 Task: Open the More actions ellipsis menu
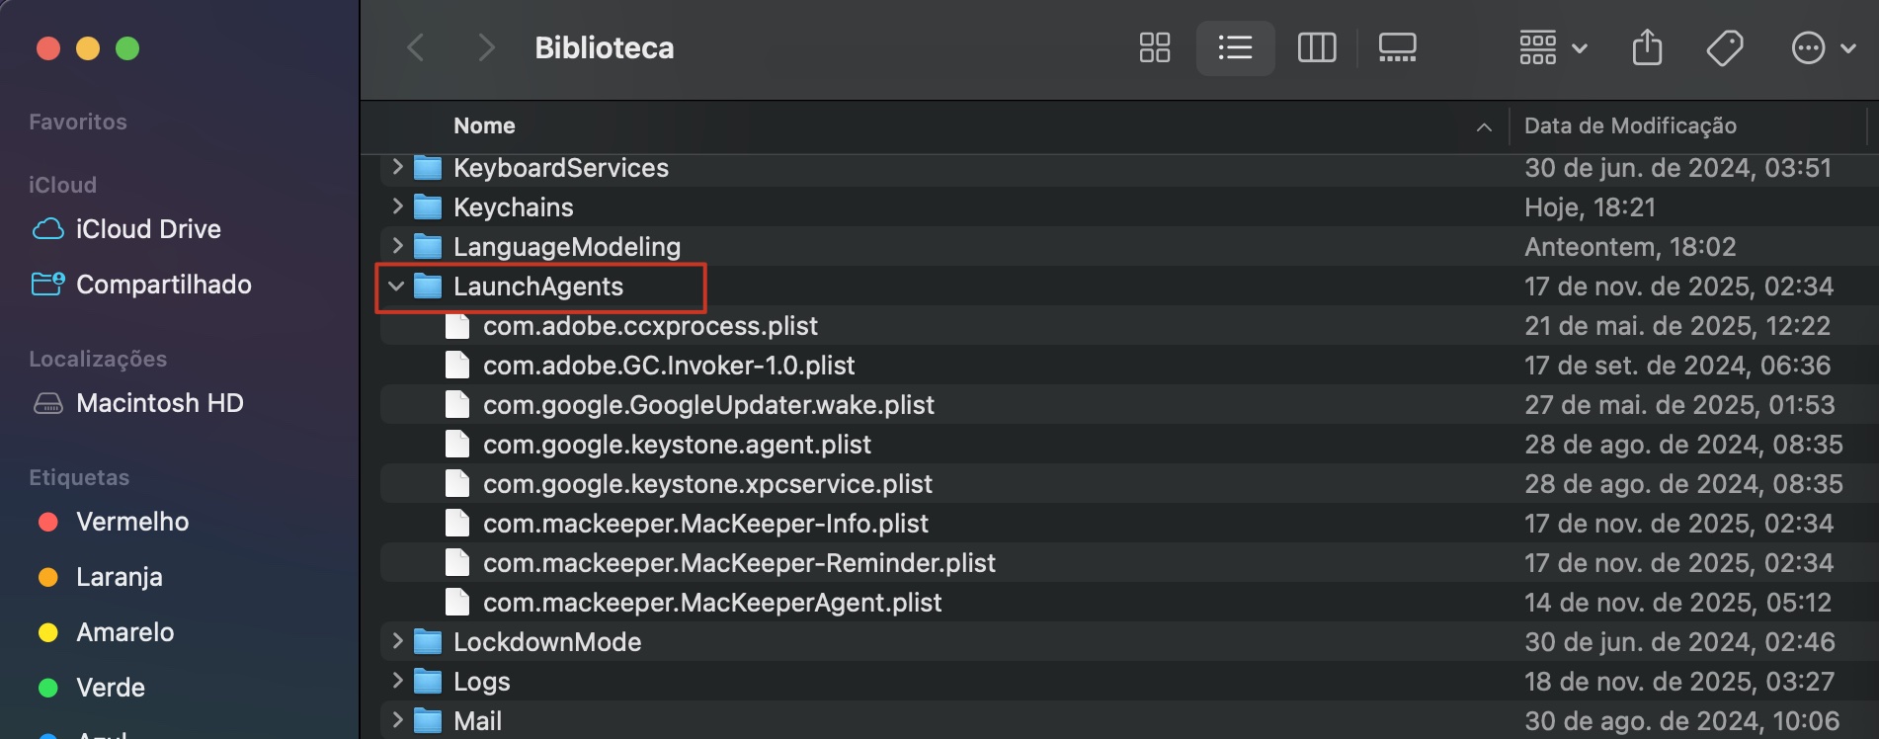click(1822, 47)
